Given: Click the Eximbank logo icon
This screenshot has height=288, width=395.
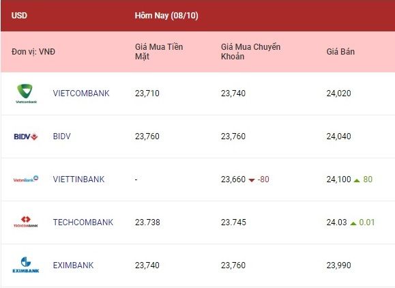Looking at the screenshot, I should [26, 265].
